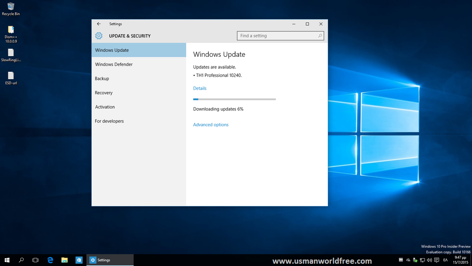Open Advanced options link
The height and width of the screenshot is (266, 472).
coord(211,125)
